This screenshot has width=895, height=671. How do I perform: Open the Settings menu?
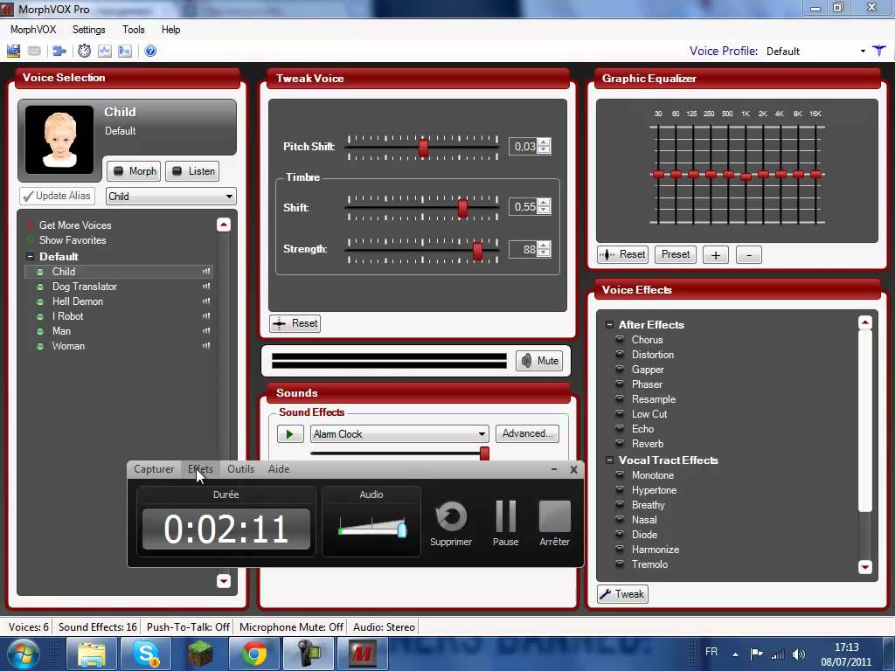[88, 30]
